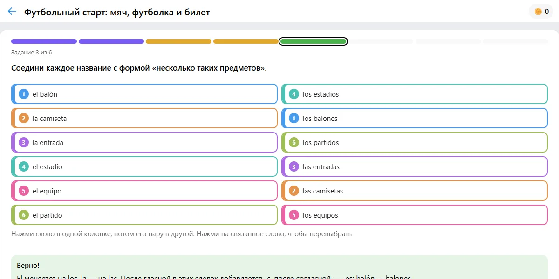Click the number 1 badge on 'el balón'
The height and width of the screenshot is (279, 559).
tap(24, 94)
